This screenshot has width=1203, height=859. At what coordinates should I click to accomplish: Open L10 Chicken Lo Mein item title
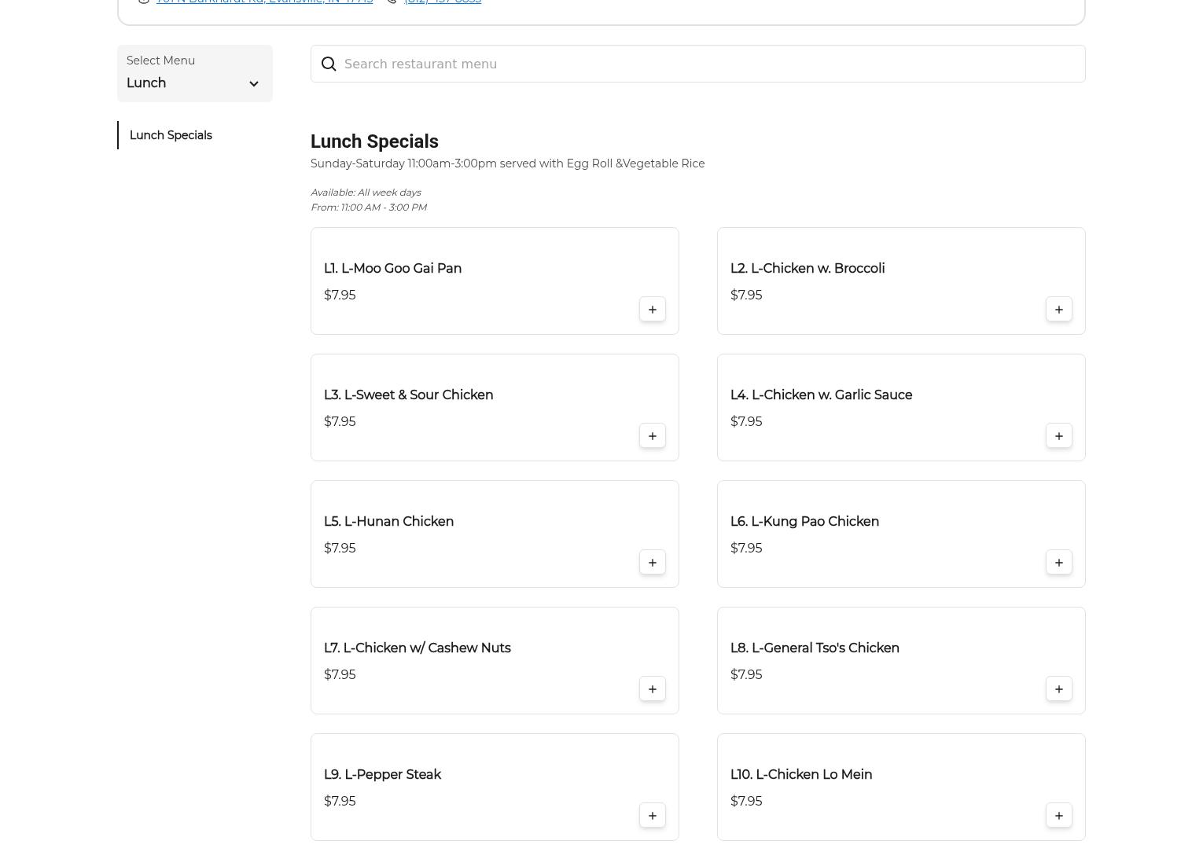(800, 775)
